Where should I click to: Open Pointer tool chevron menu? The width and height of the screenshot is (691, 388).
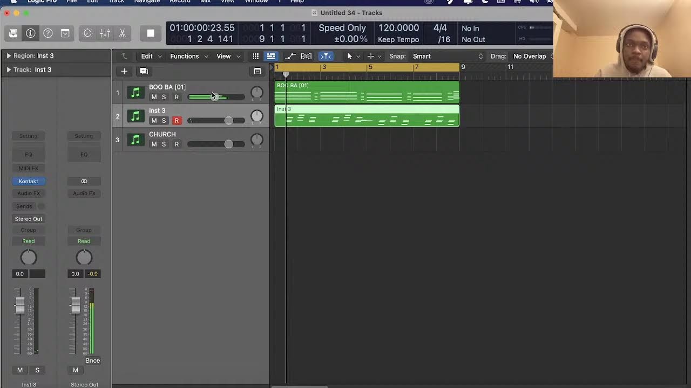[x=358, y=56]
